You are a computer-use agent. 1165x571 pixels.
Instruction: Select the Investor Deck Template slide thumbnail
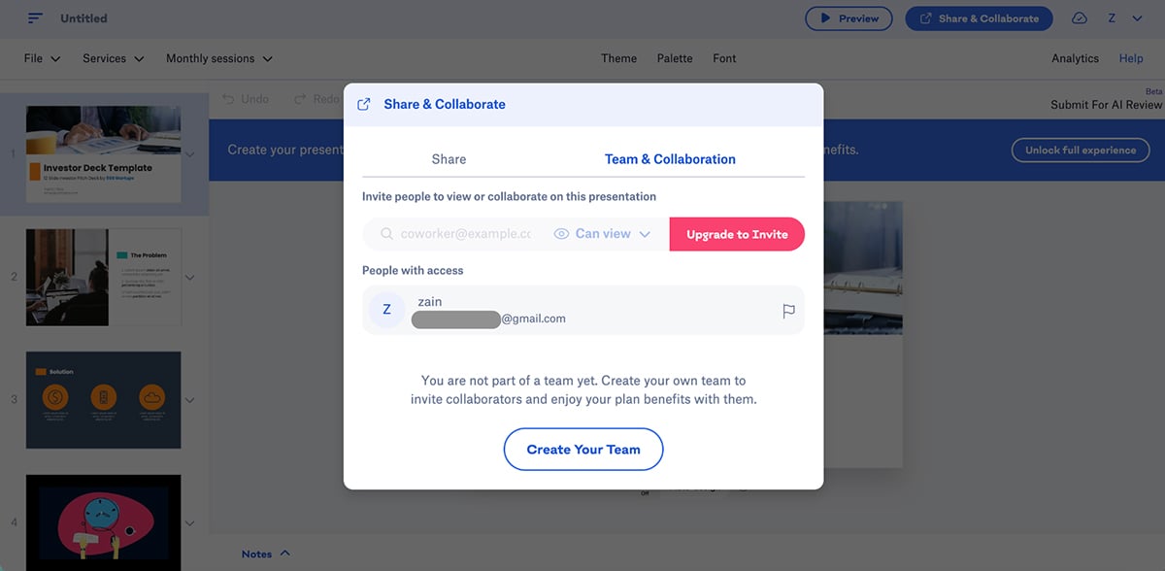click(103, 155)
